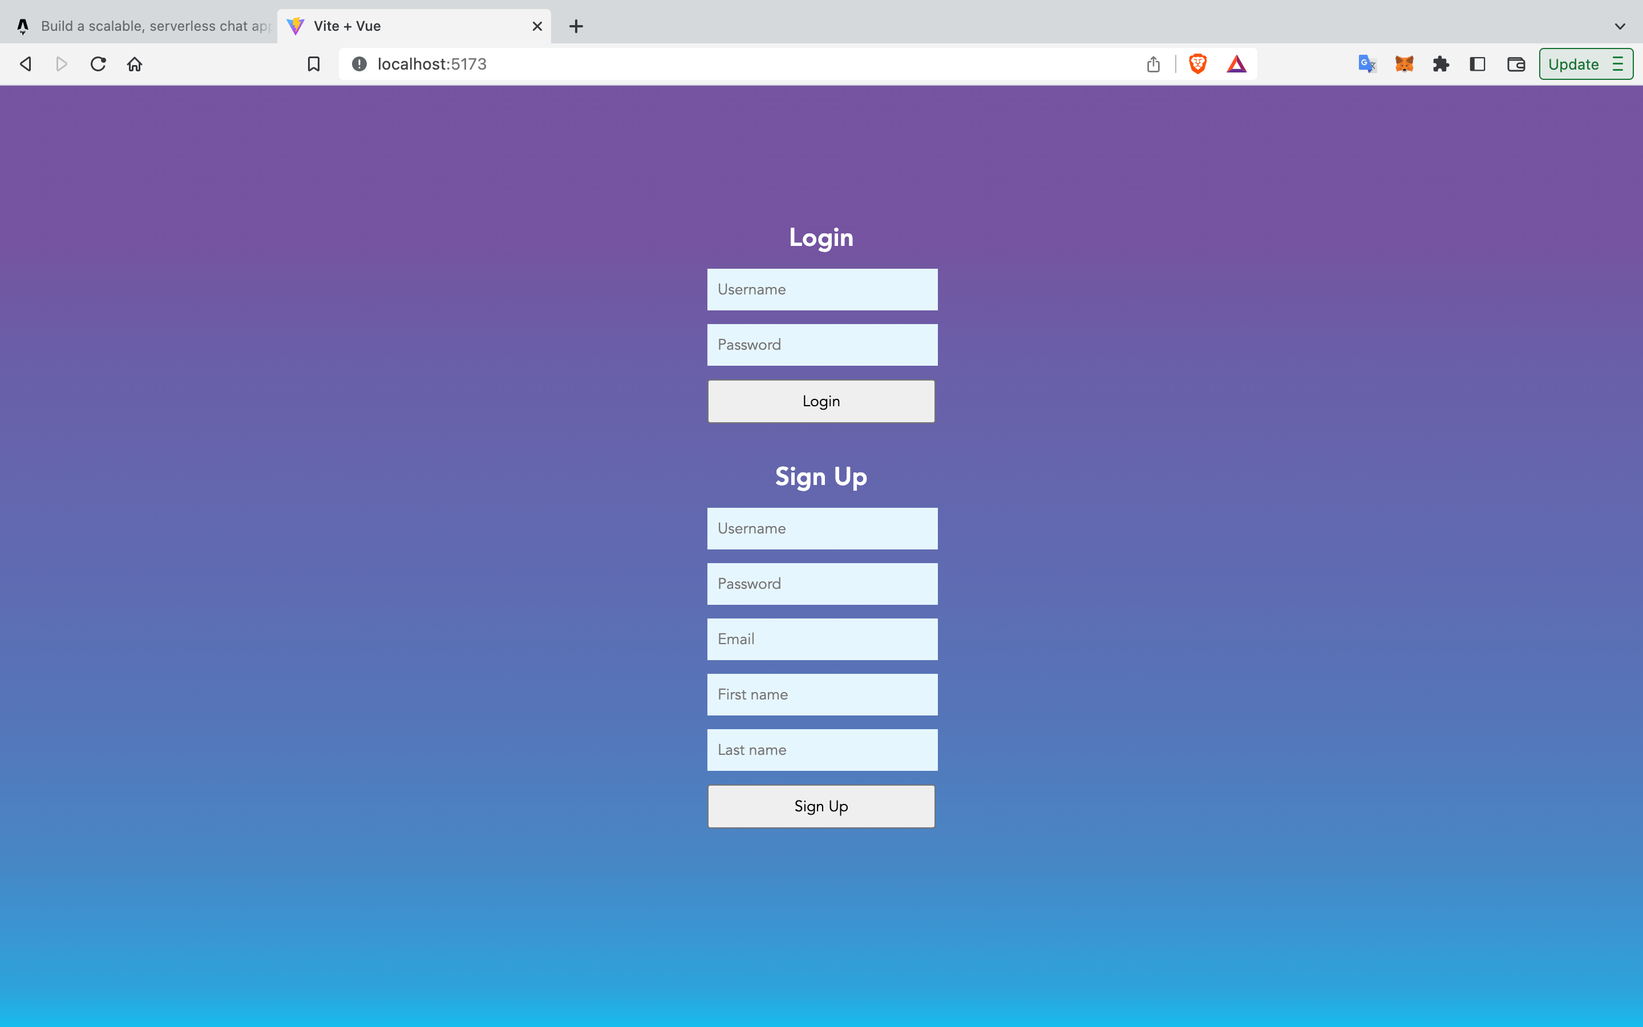Click the Password field in Sign Up
The image size is (1643, 1027).
[x=821, y=583]
